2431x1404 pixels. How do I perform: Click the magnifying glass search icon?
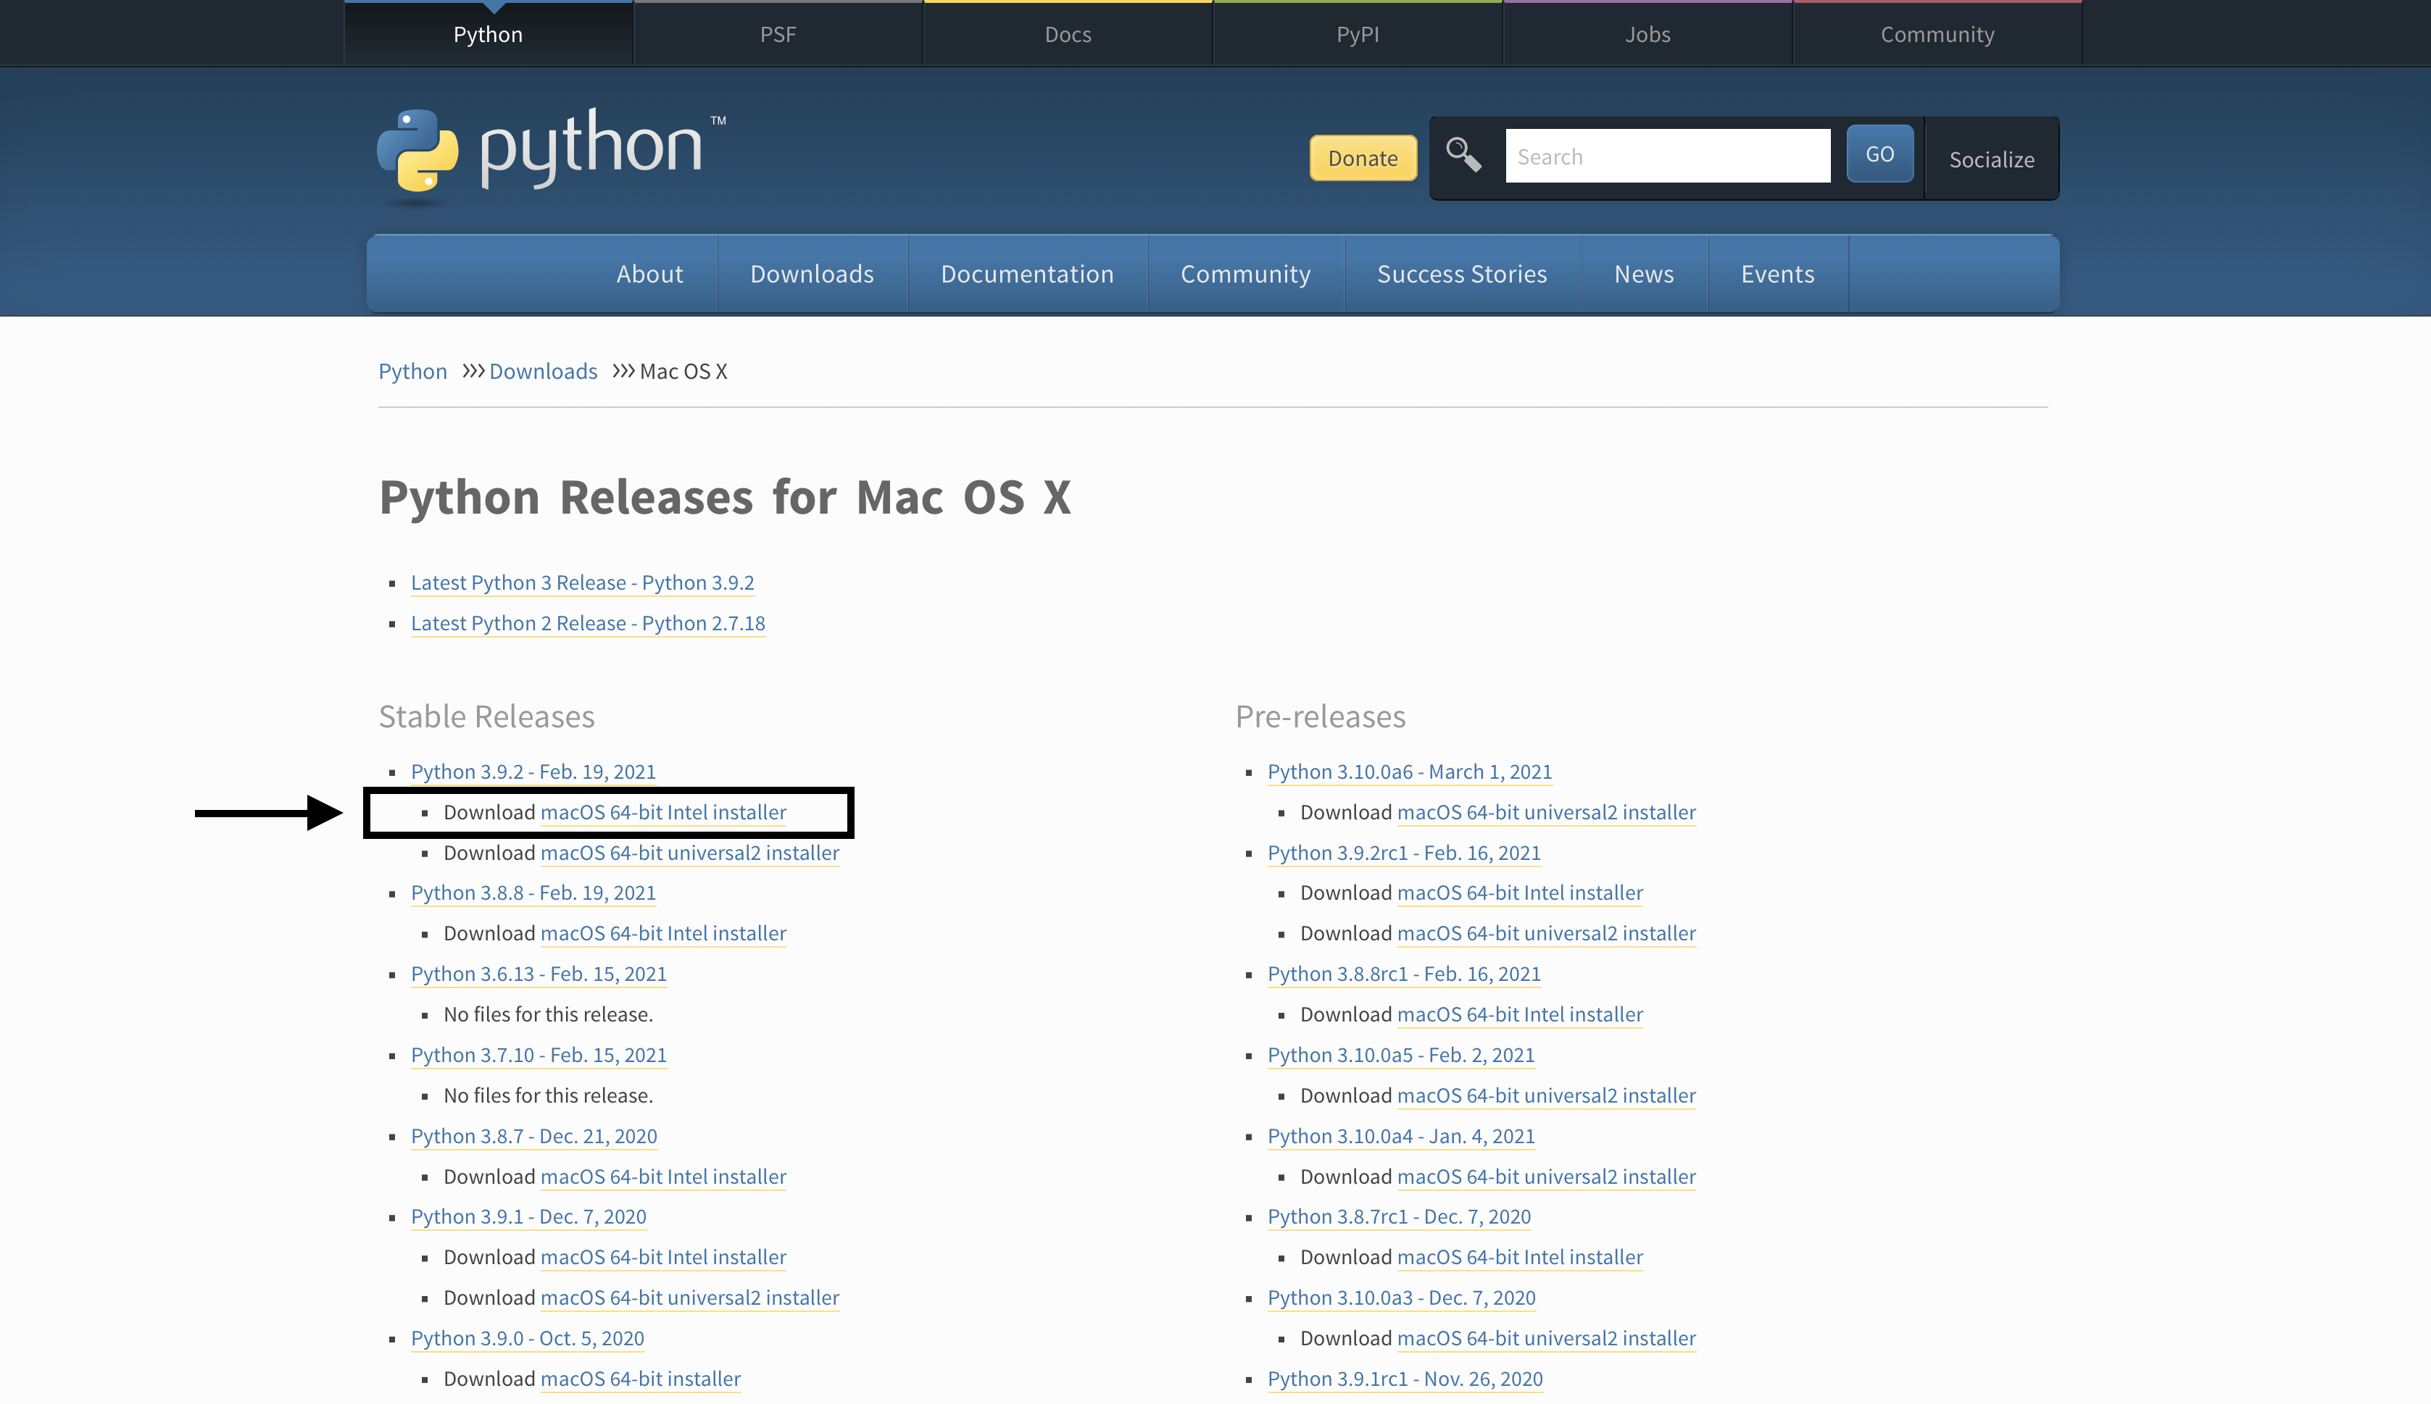1463,154
